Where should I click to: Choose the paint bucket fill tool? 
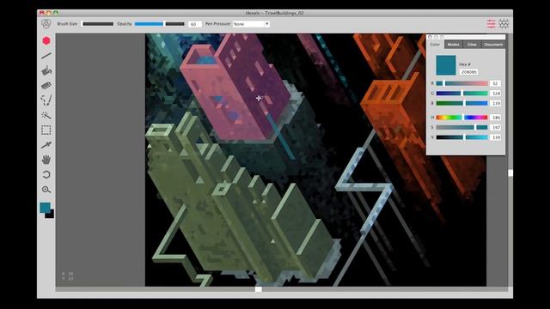click(x=46, y=70)
